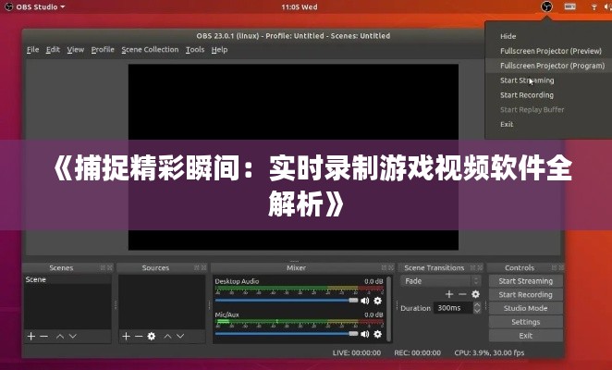This screenshot has width=612, height=370.
Task: Pop out the Sources dock panel
Action: (196, 267)
